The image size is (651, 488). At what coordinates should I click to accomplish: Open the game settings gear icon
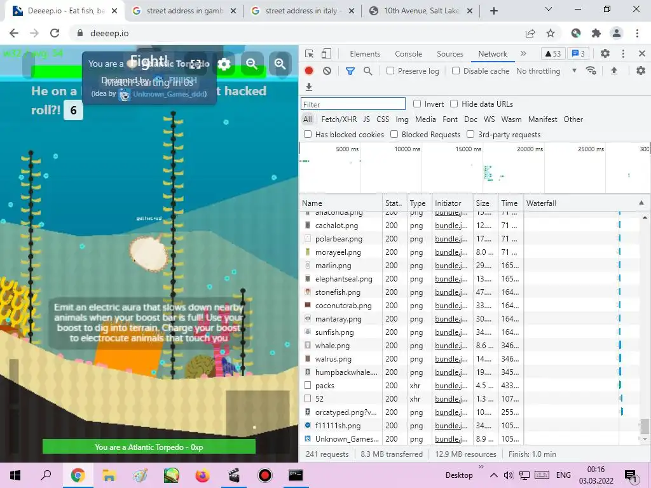tap(224, 64)
